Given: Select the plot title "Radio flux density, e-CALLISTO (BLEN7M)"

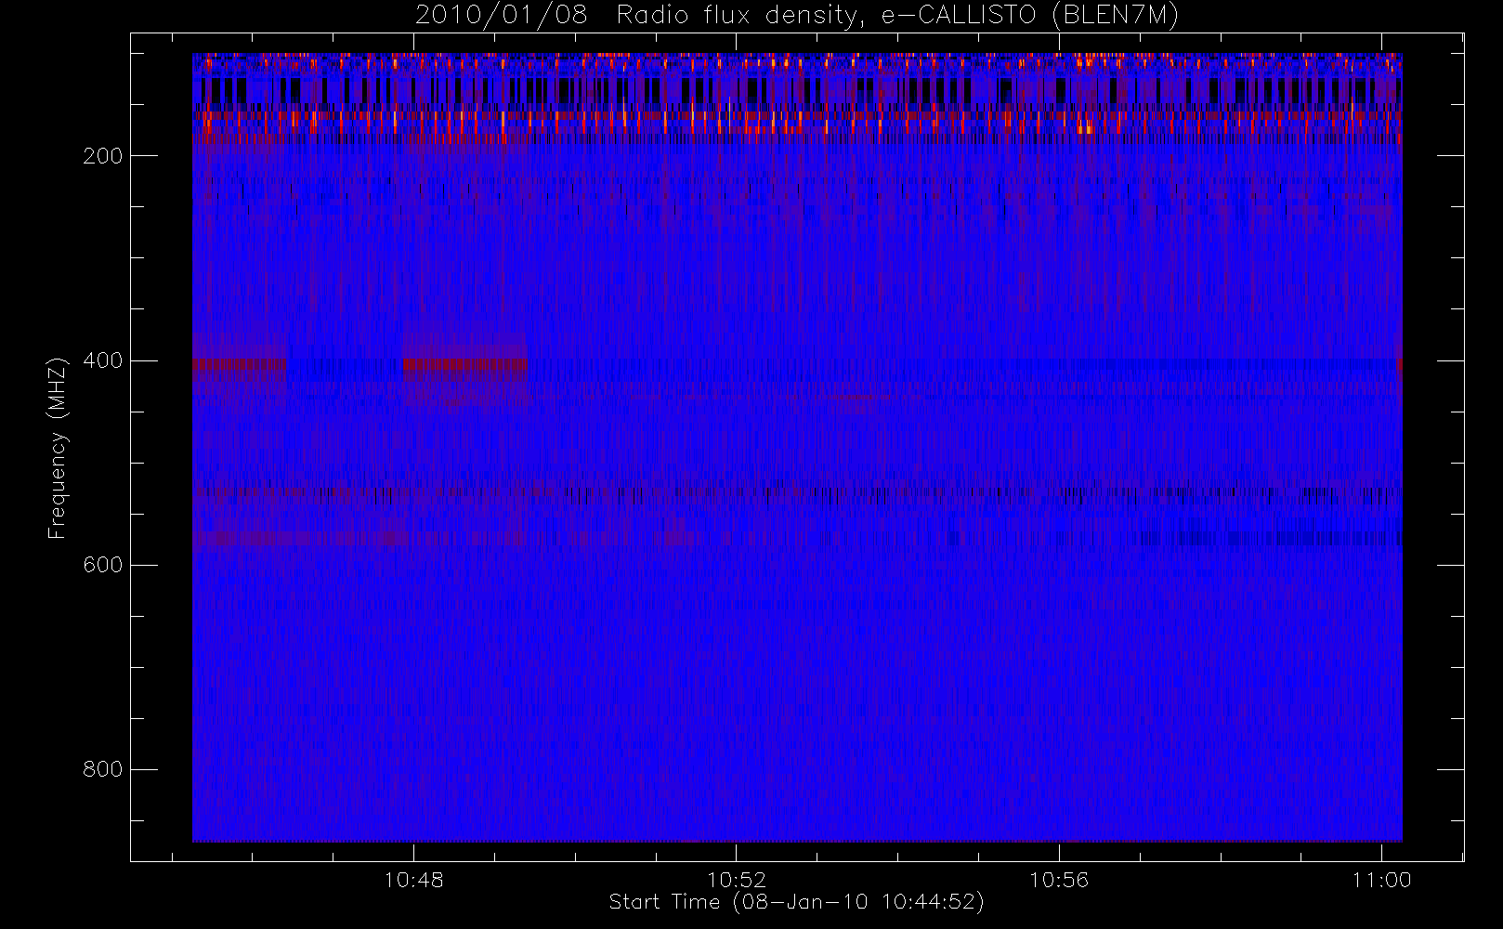Looking at the screenshot, I should coord(897,16).
